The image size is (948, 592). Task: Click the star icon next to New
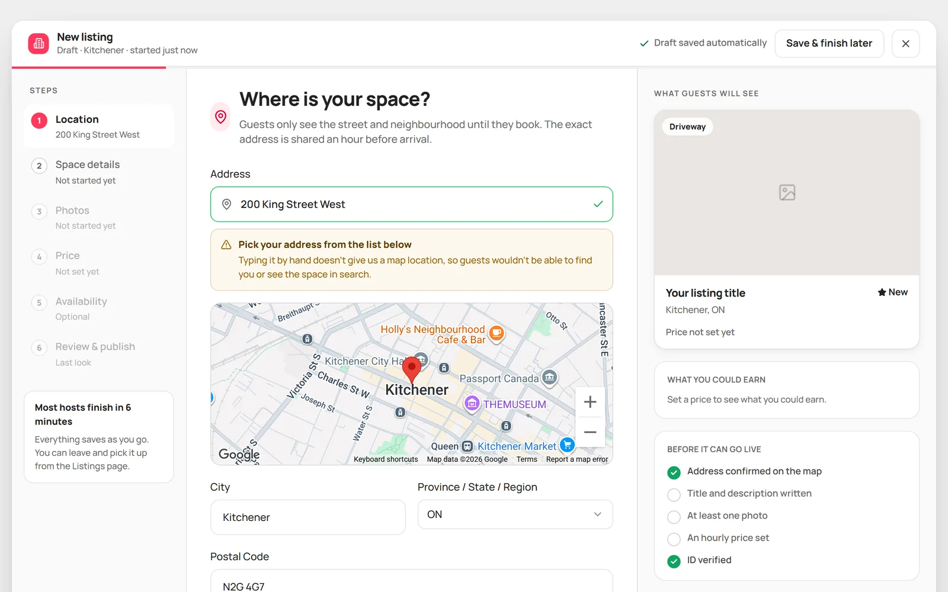[x=882, y=292]
